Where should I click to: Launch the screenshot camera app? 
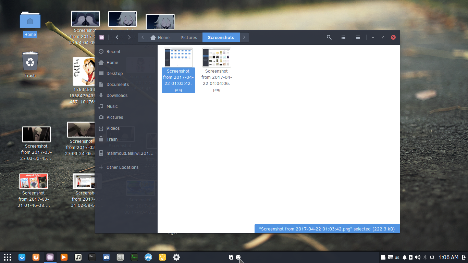point(106,257)
